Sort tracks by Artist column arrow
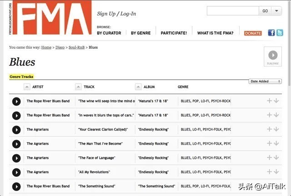This screenshot has height=196, width=291. [x=27, y=86]
